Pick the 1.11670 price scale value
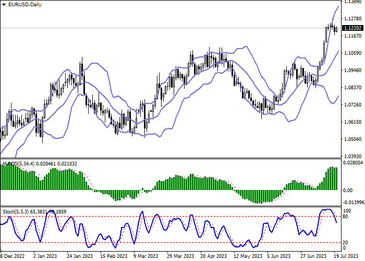365x261 pixels. point(352,36)
